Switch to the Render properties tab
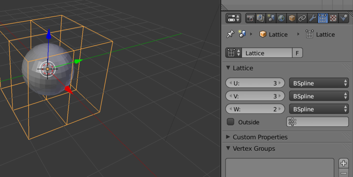Image resolution: width=353 pixels, height=177 pixels. click(x=250, y=18)
